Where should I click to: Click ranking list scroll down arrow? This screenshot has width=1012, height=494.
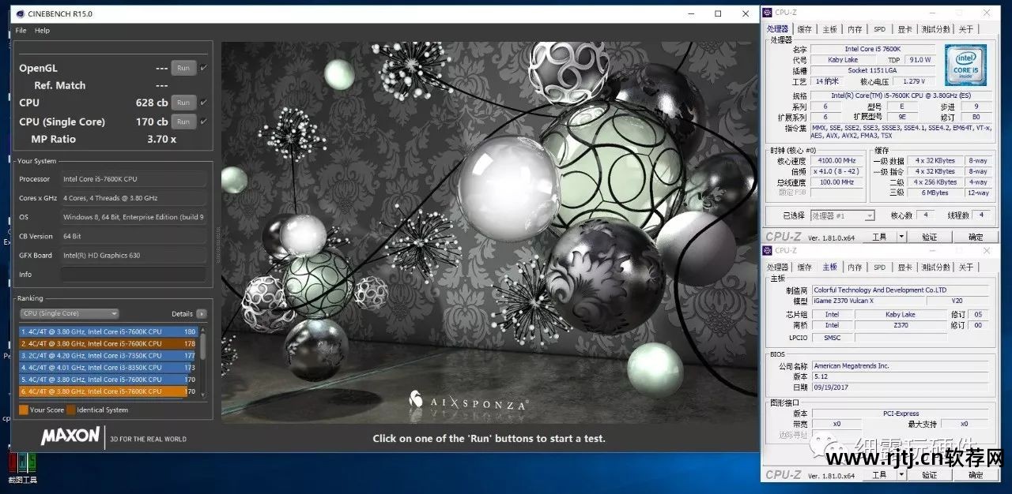click(203, 394)
